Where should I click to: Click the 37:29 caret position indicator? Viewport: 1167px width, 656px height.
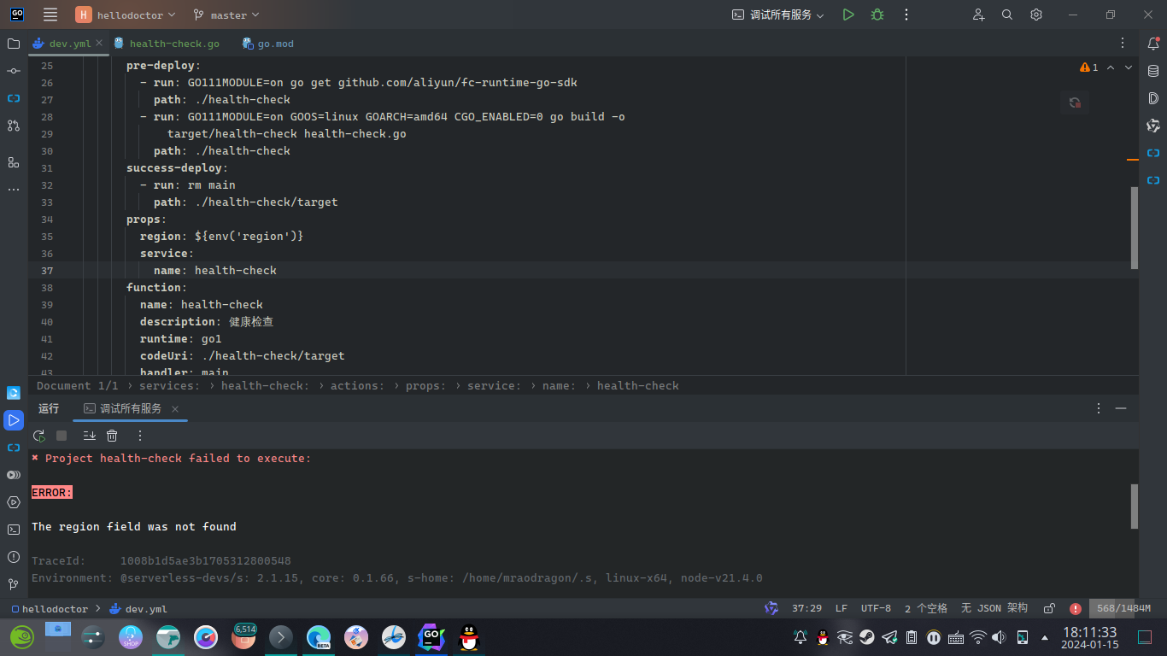coord(806,609)
